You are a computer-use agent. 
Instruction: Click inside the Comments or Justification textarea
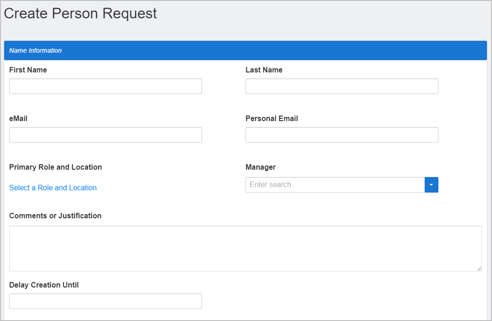tap(245, 248)
